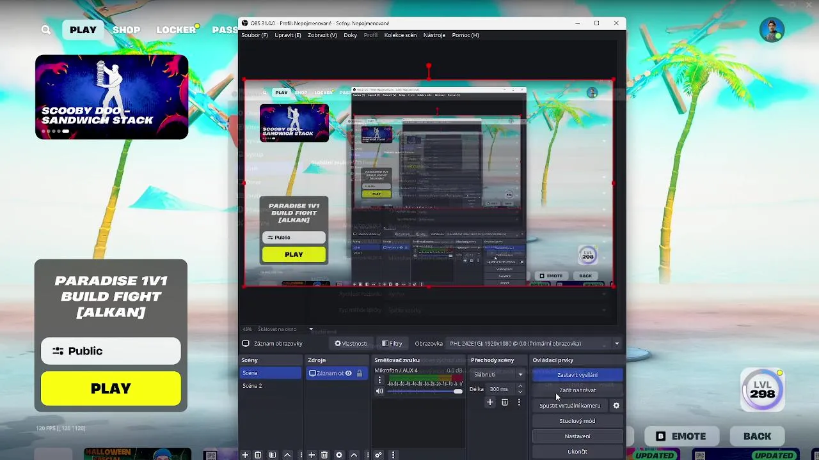Toggle visibility eye for Záznam source
Image resolution: width=819 pixels, height=460 pixels.
349,373
